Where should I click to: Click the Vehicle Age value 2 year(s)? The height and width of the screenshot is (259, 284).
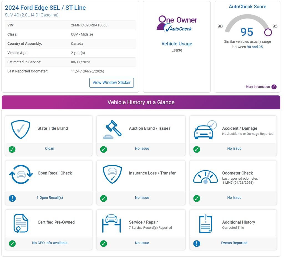78,53
